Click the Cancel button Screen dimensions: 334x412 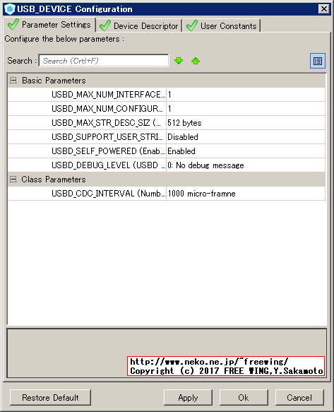point(299,398)
